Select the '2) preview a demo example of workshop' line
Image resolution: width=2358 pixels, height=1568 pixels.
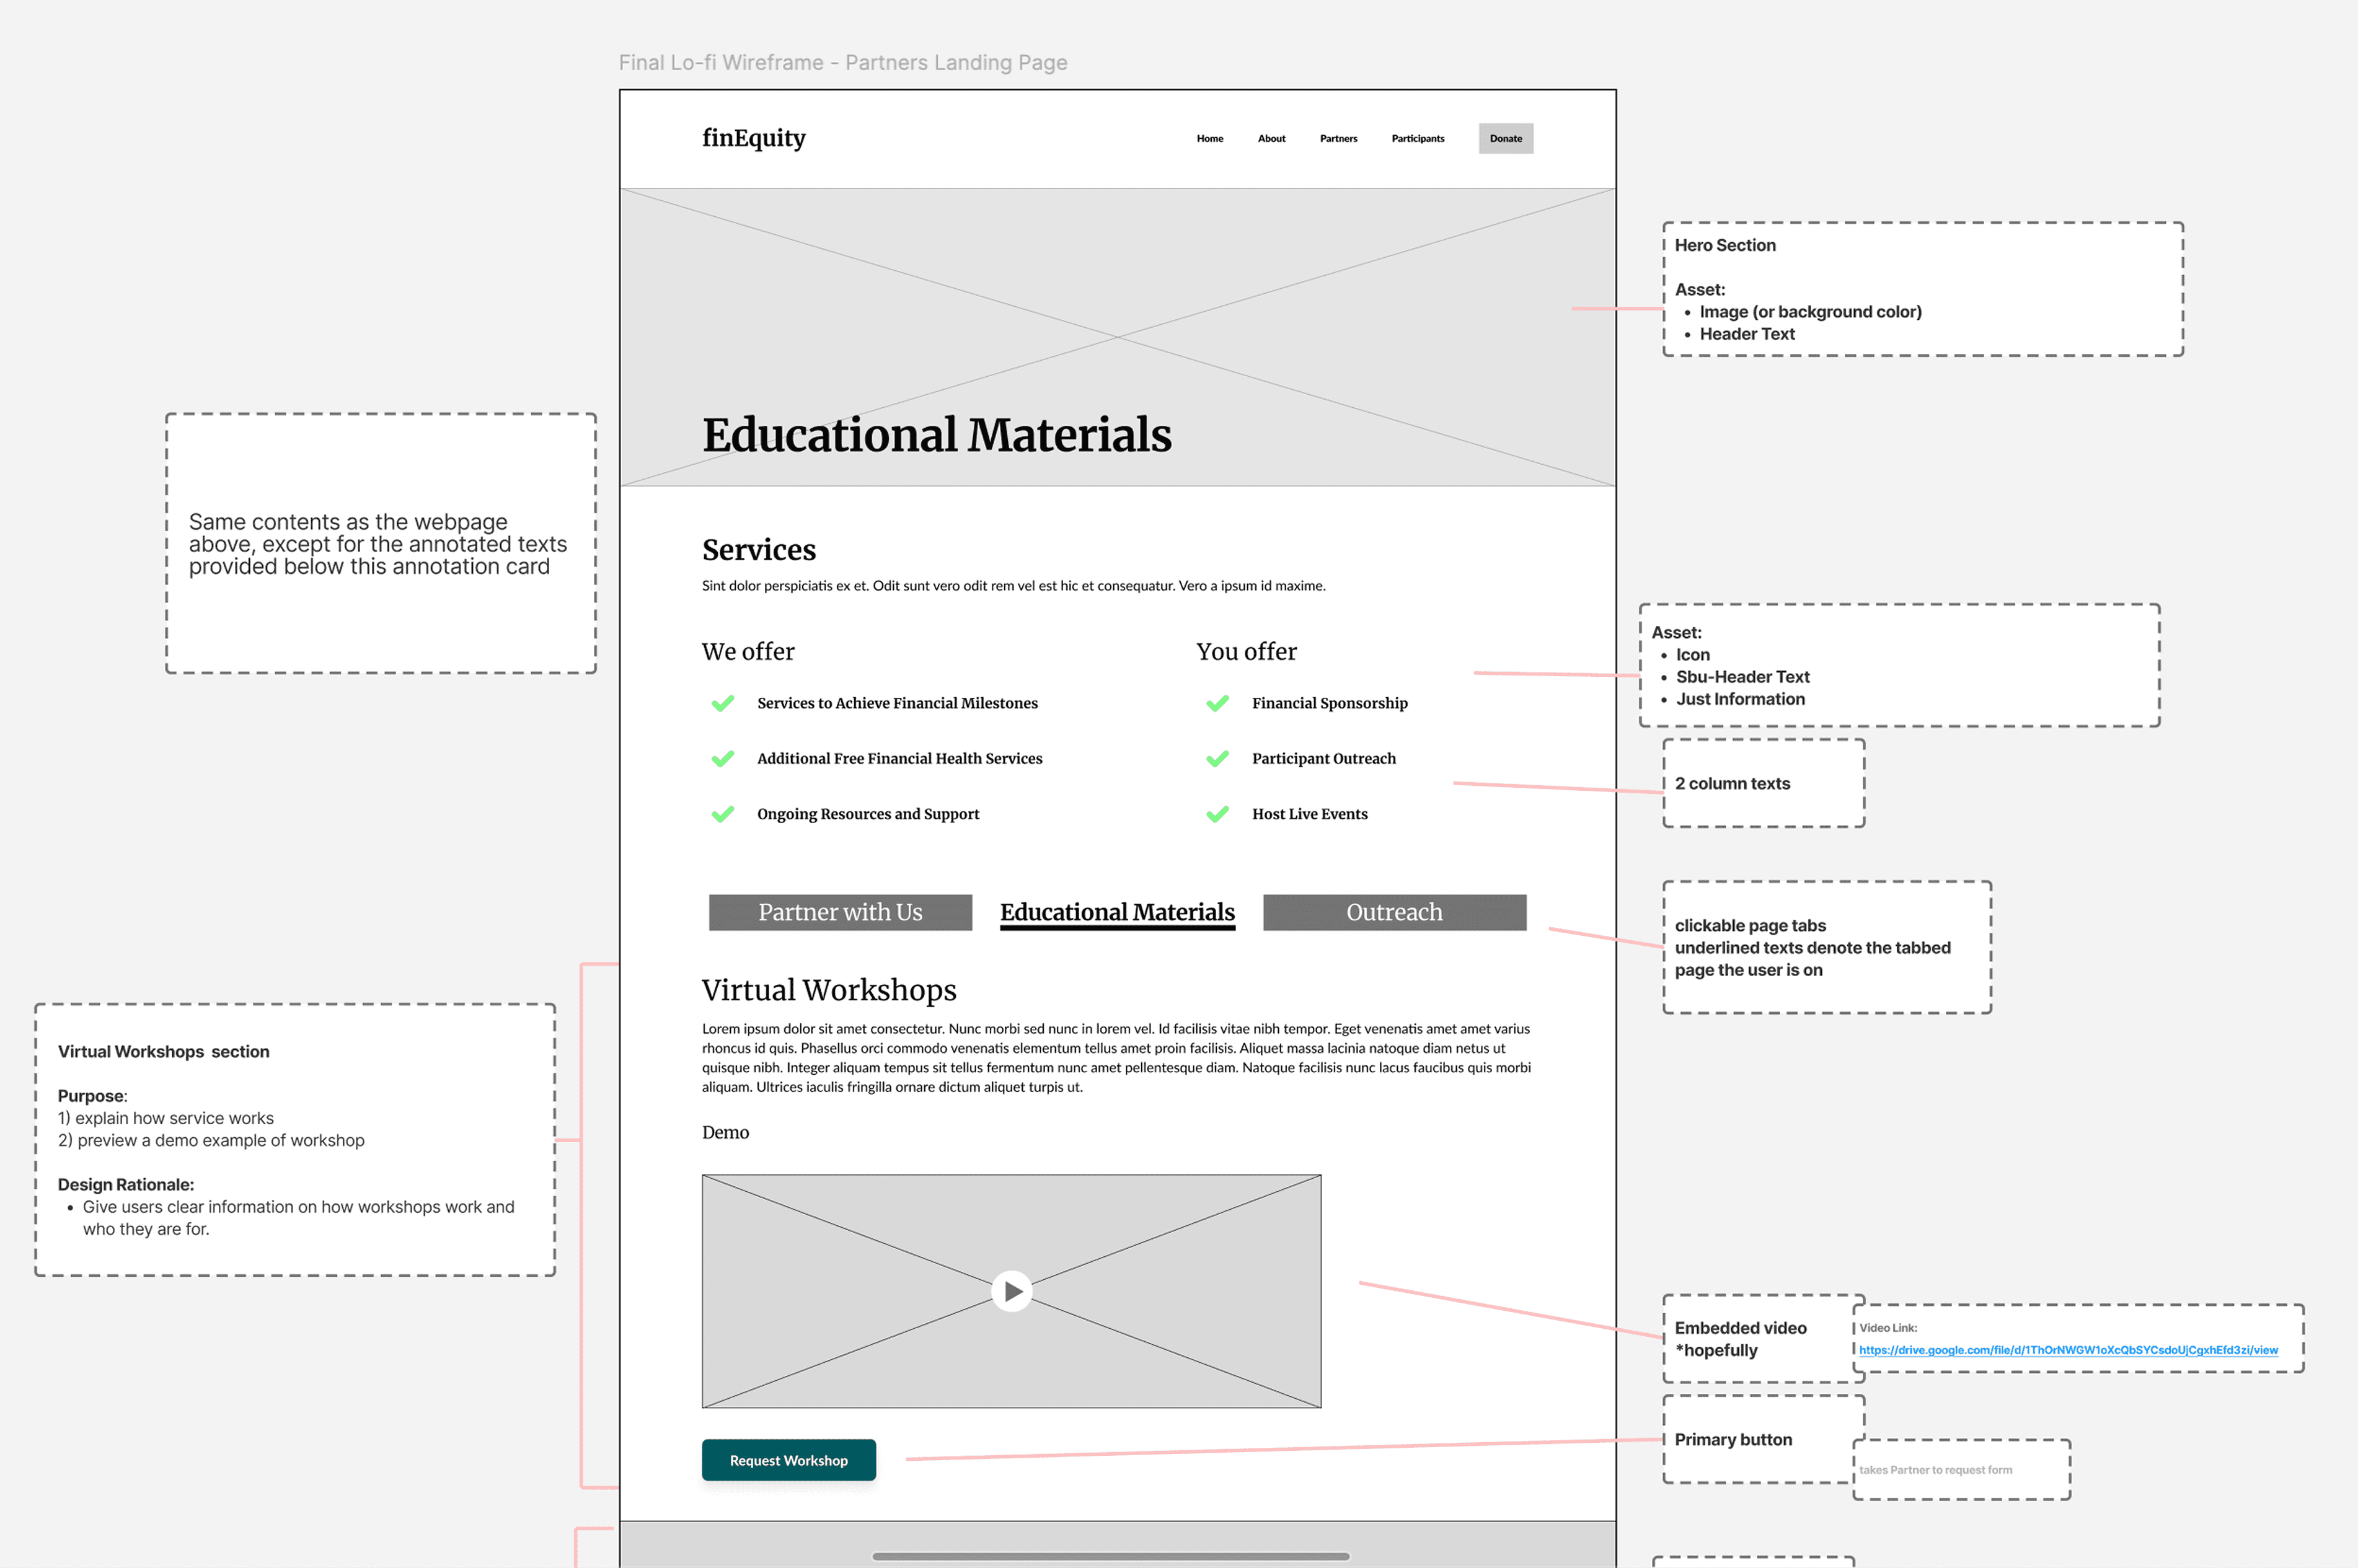[211, 1140]
